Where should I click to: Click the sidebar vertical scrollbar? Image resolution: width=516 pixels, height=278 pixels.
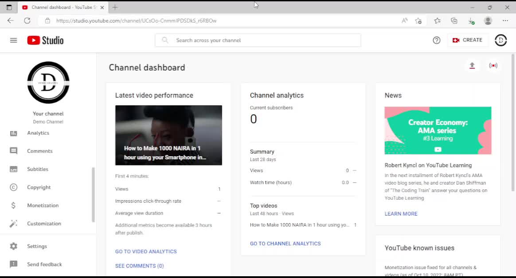click(x=93, y=194)
